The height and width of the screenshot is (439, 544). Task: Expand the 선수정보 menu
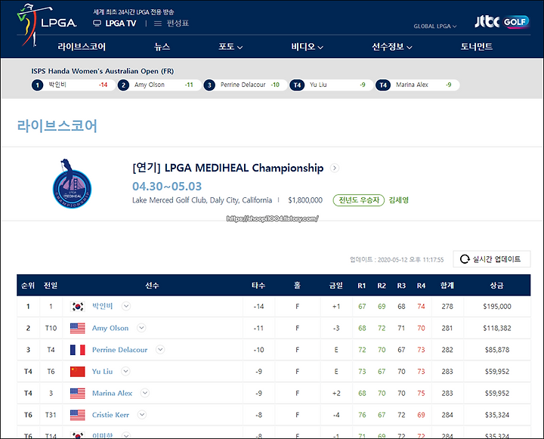[392, 47]
